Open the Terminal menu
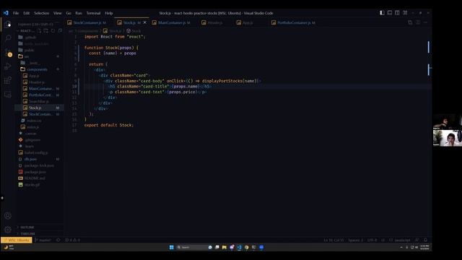 [x=93, y=13]
